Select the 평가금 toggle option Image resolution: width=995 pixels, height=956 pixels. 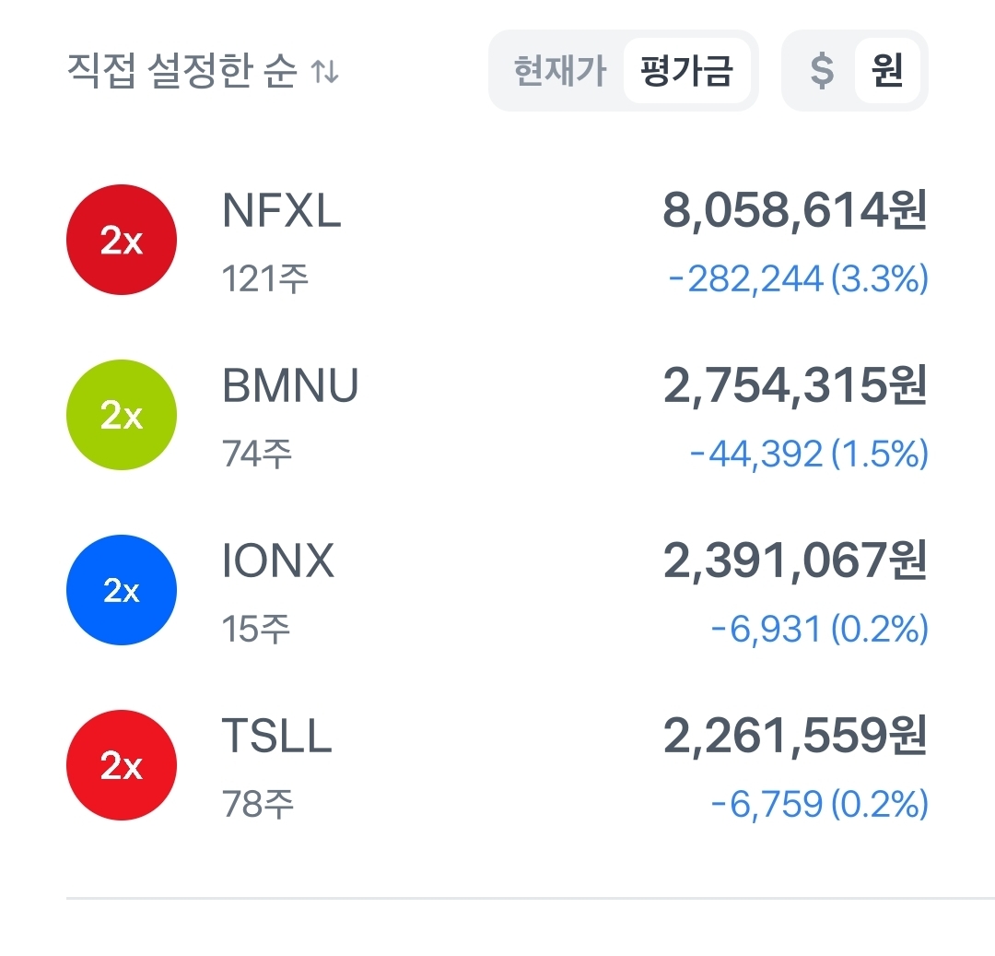(686, 71)
